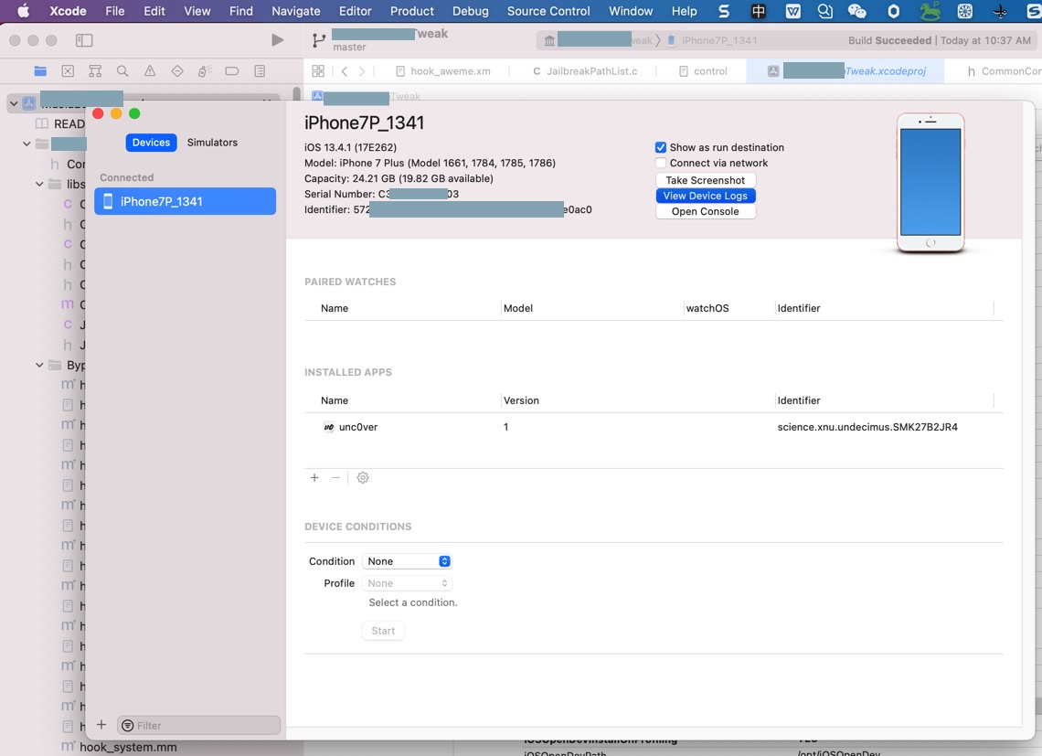This screenshot has width=1042, height=756.
Task: Open the Window menu
Action: tap(631, 11)
